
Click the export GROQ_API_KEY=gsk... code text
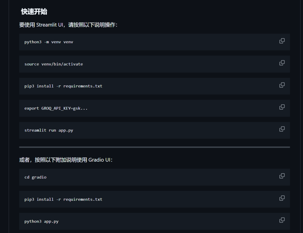(x=56, y=108)
